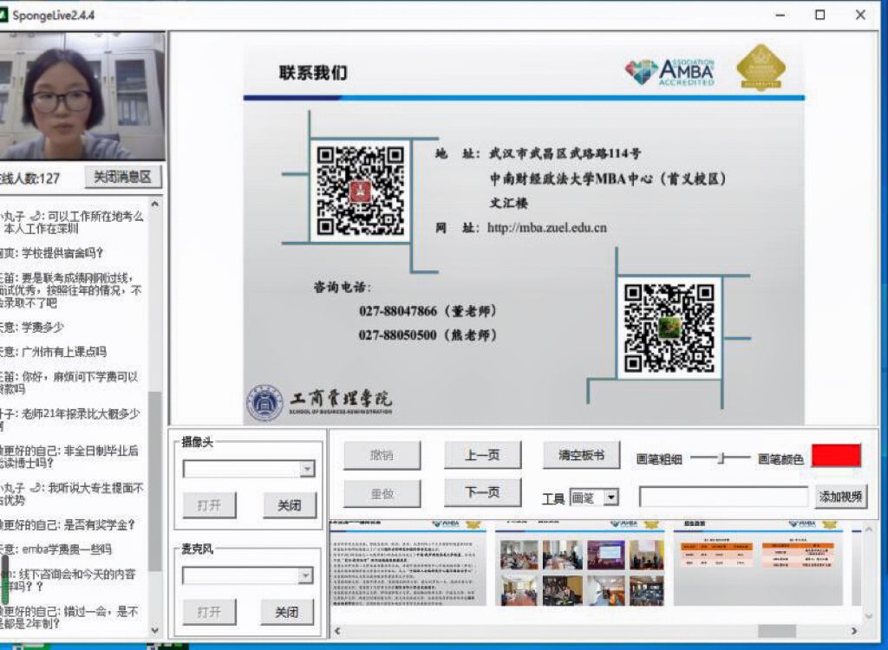Select the text-heavy slide thumbnail

[408, 562]
